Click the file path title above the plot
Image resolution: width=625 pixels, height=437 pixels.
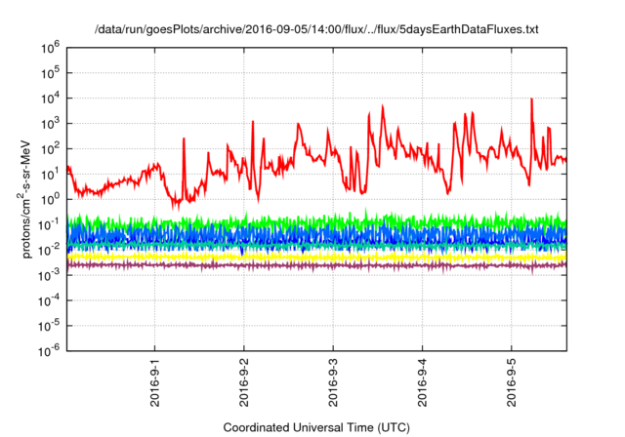point(316,29)
